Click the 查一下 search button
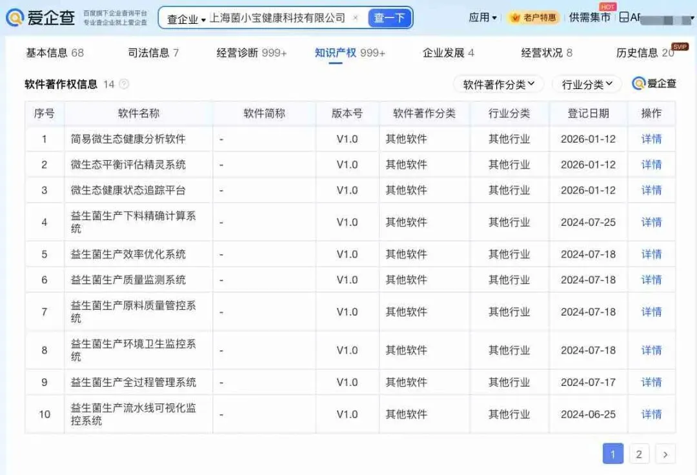697x475 pixels. tap(390, 18)
